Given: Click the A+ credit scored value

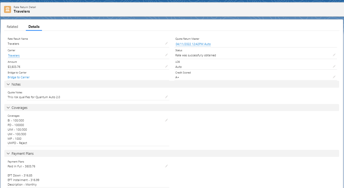Looking at the screenshot, I should tap(177, 77).
